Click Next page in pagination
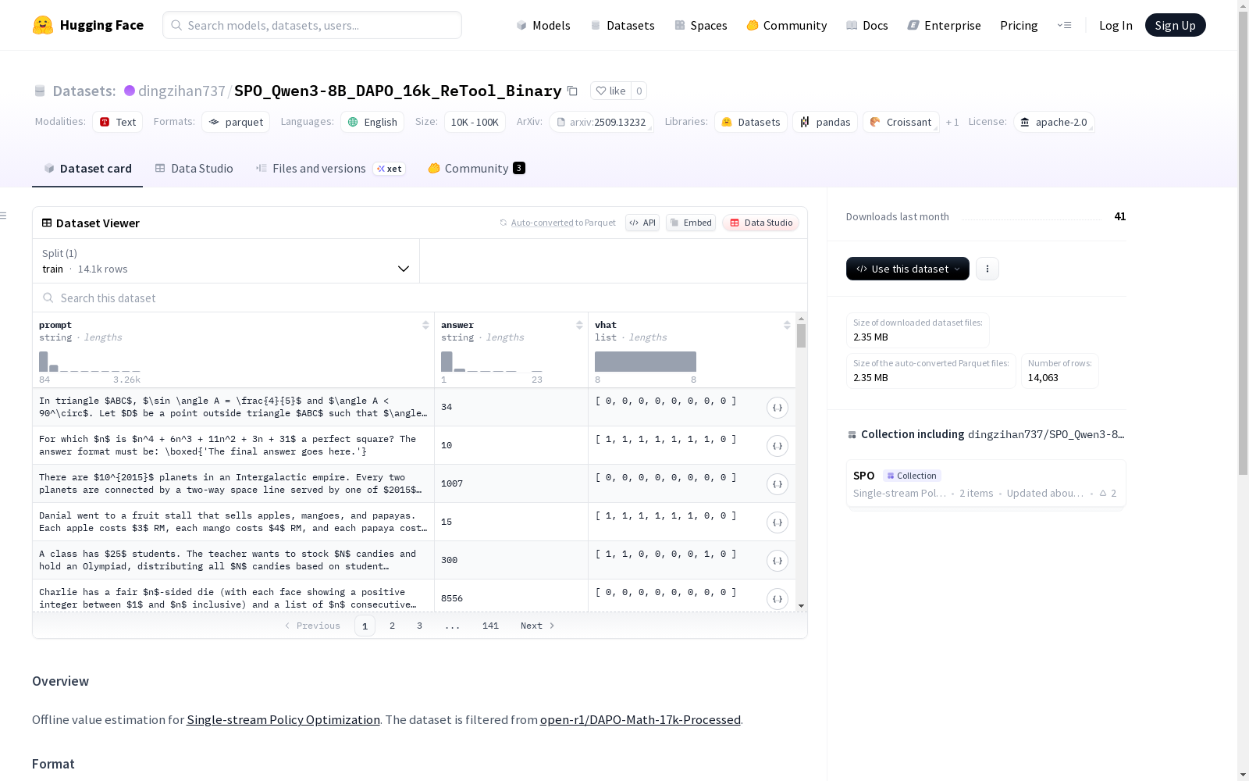 click(x=538, y=626)
